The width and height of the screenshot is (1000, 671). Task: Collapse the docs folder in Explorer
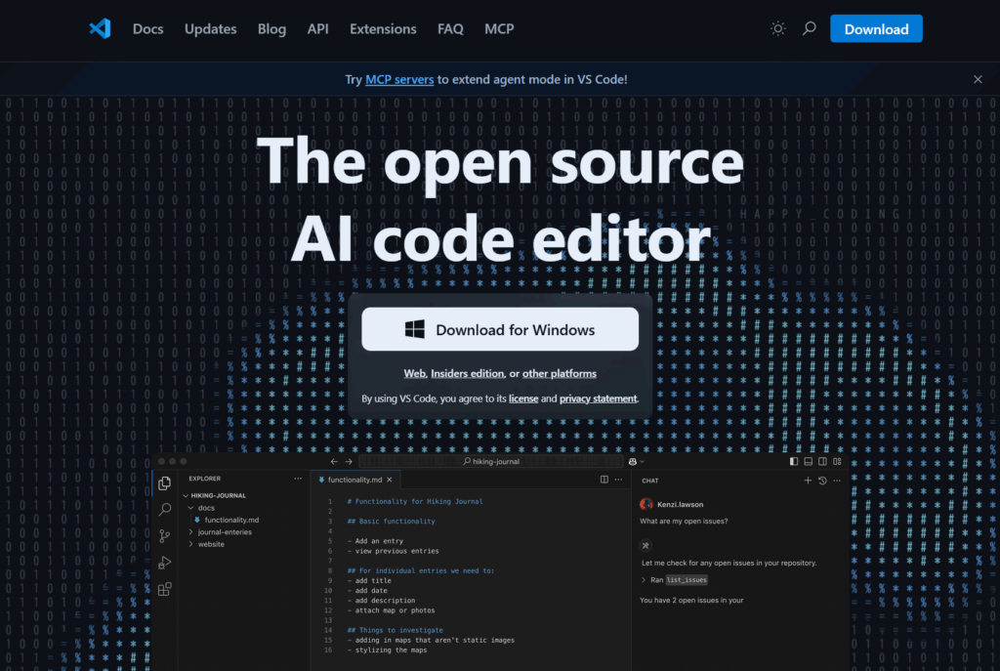[x=190, y=508]
